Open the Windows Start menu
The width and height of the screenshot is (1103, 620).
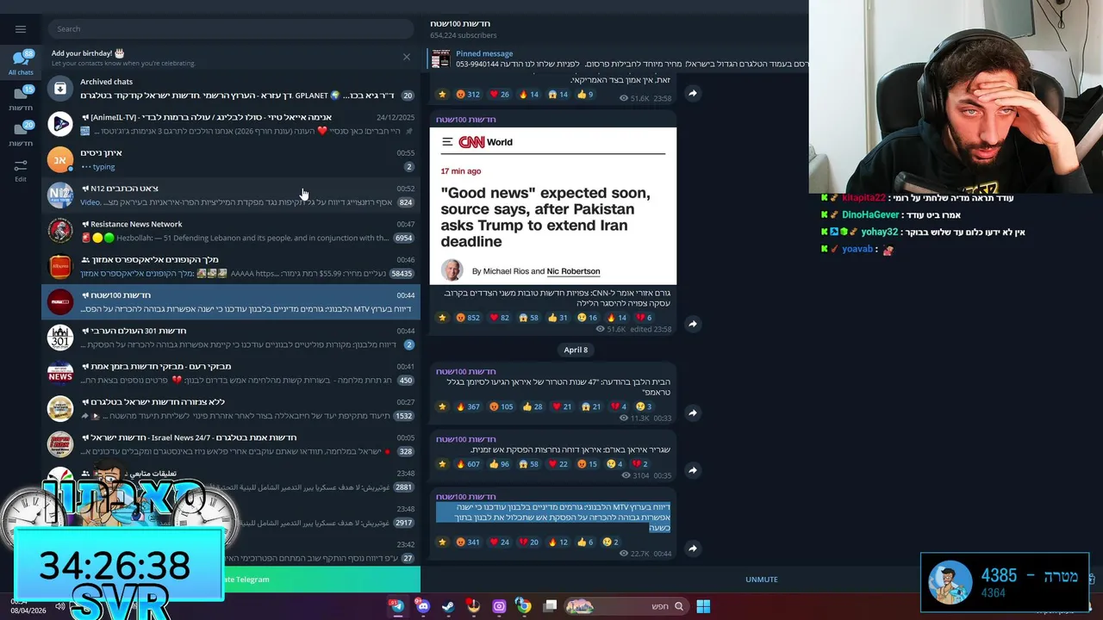(x=703, y=606)
